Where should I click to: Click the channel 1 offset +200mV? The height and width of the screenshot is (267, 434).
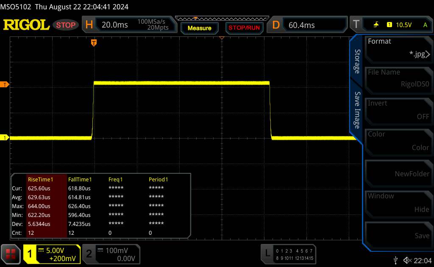[x=63, y=259]
